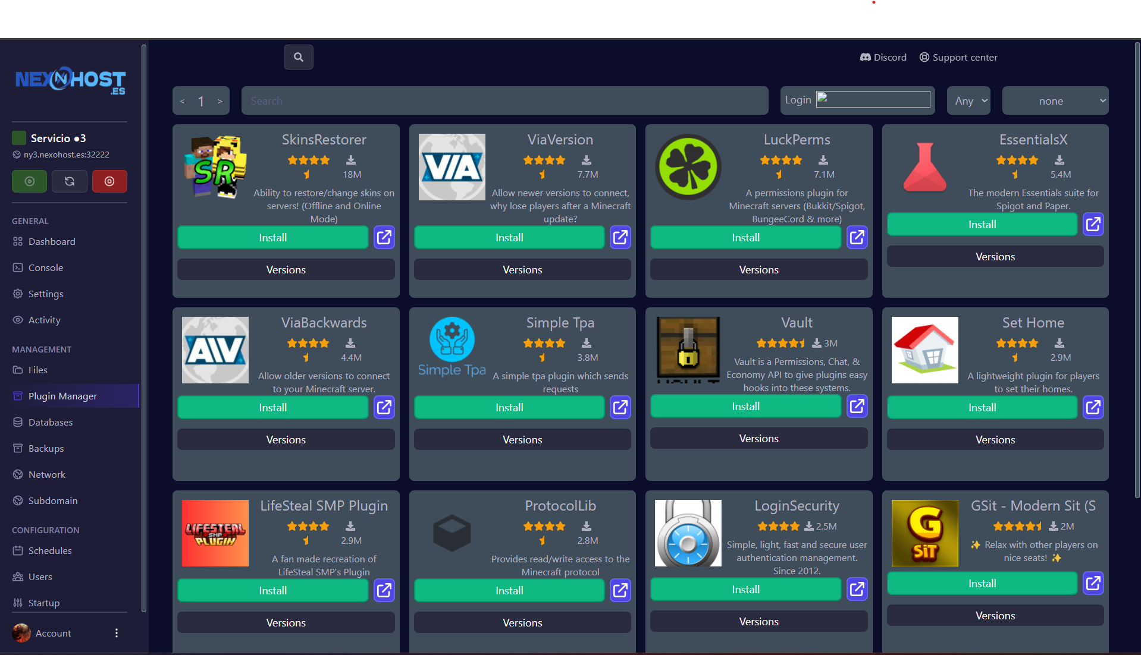The image size is (1141, 655).
Task: Select Plugin Manager in sidebar
Action: 70,396
